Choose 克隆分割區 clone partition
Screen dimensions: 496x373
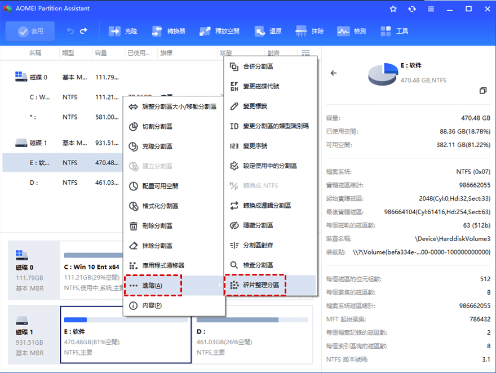pos(174,146)
